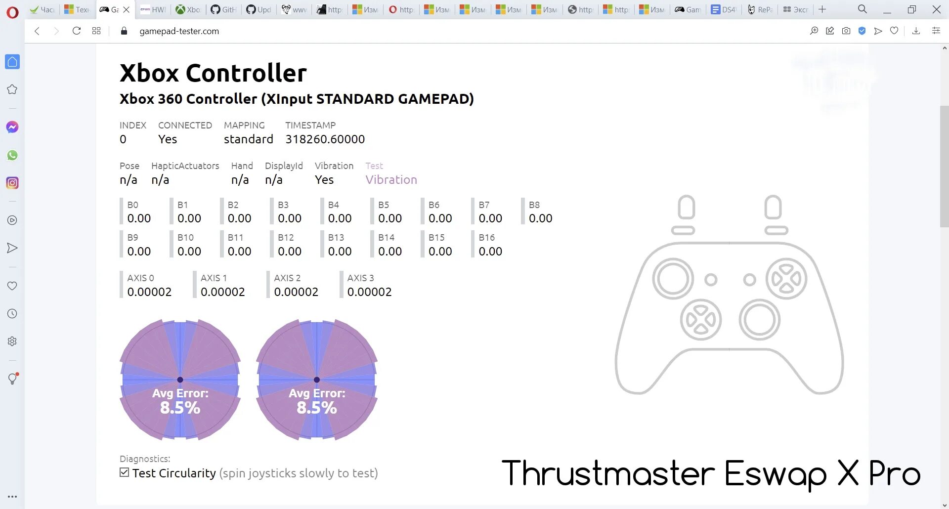The height and width of the screenshot is (509, 949).
Task: Click the MAPPING value standard
Action: point(248,139)
